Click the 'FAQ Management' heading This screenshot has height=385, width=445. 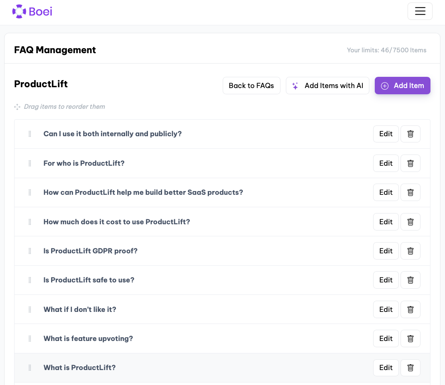click(x=55, y=50)
